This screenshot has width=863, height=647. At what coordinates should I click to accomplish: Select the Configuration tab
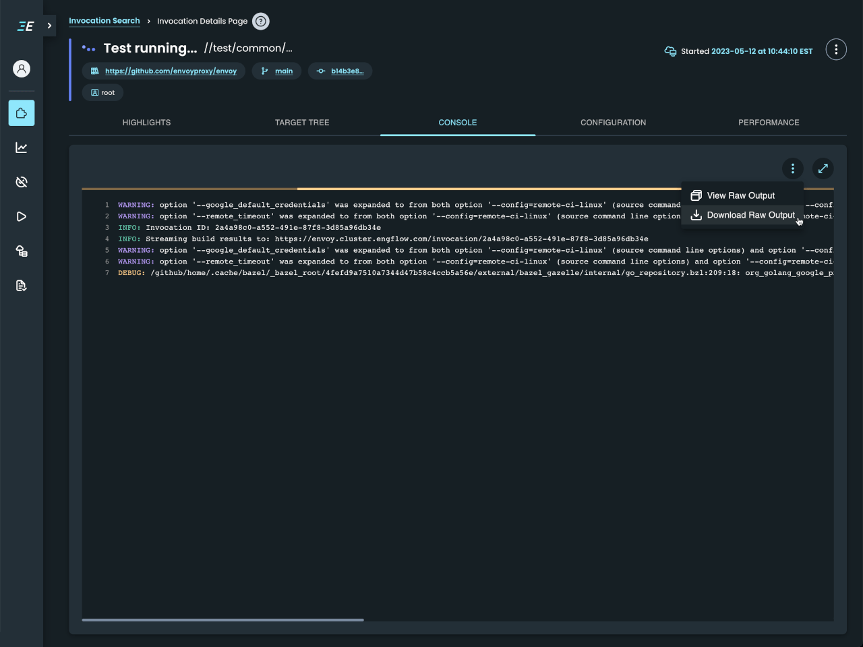pyautogui.click(x=613, y=123)
